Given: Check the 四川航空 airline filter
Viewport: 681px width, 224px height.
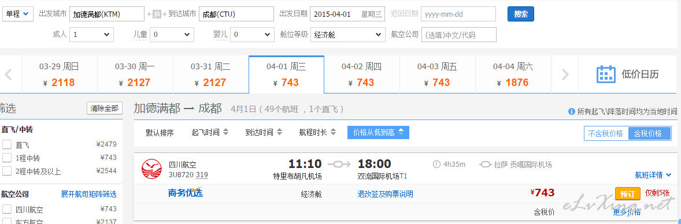Looking at the screenshot, I should coord(7,209).
